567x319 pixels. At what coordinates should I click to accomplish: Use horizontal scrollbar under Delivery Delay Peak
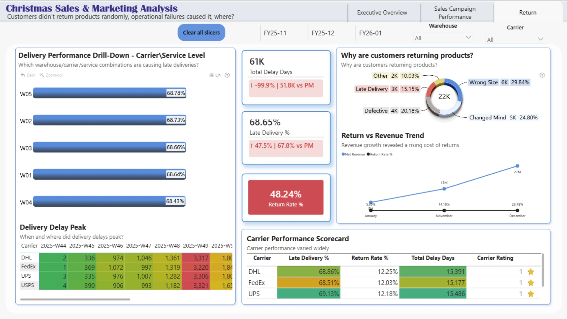point(75,299)
